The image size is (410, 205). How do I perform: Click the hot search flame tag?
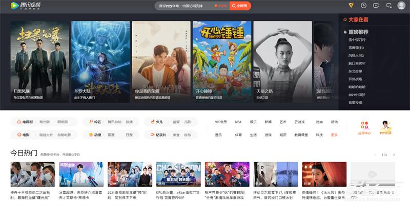coord(220,6)
